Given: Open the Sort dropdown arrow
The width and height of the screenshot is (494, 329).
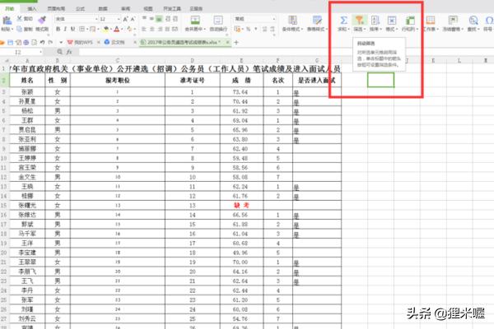Looking at the screenshot, I should pos(380,29).
